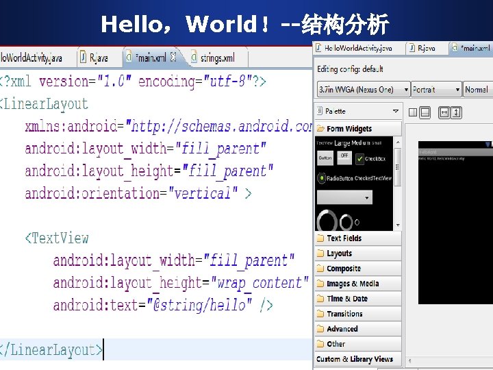
Task: Select *main.xml tab in the layout window
Action: click(471, 48)
